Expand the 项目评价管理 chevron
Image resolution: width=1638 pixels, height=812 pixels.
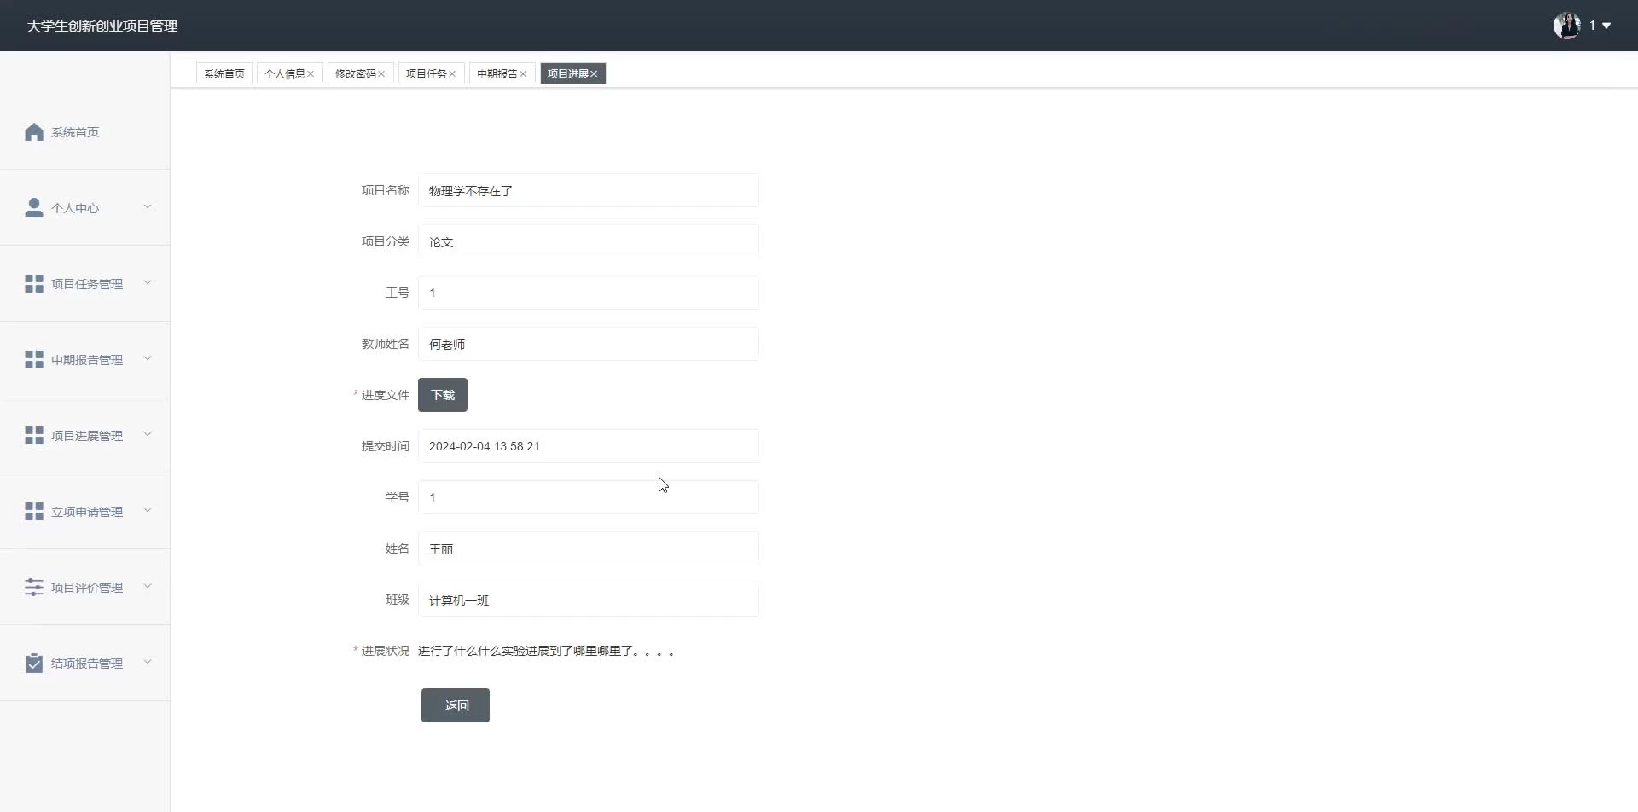tap(148, 586)
